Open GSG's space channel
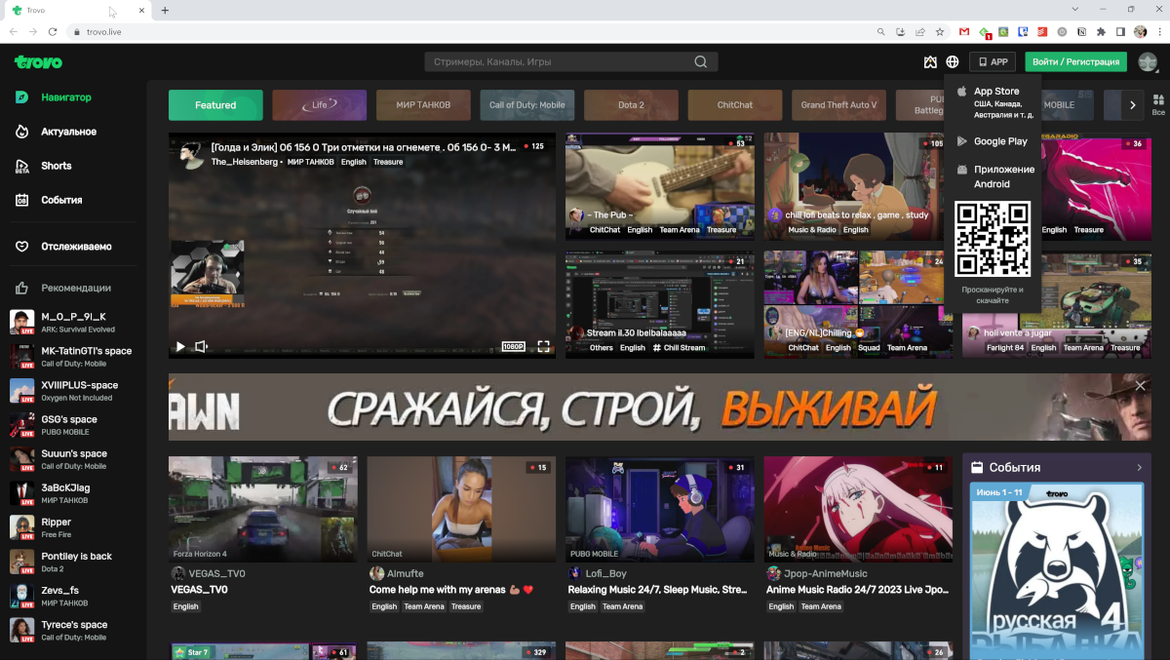Image resolution: width=1170 pixels, height=660 pixels. pyautogui.click(x=73, y=424)
